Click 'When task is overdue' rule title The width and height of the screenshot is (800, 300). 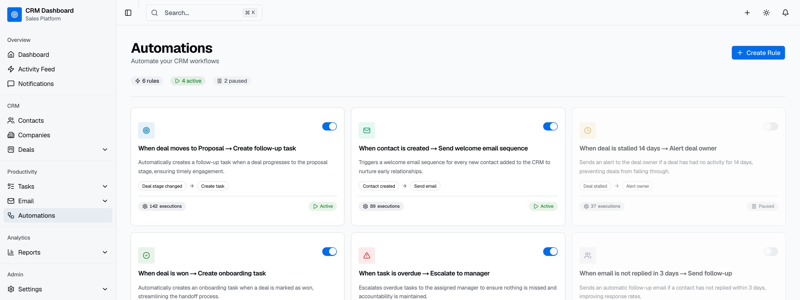pos(424,273)
